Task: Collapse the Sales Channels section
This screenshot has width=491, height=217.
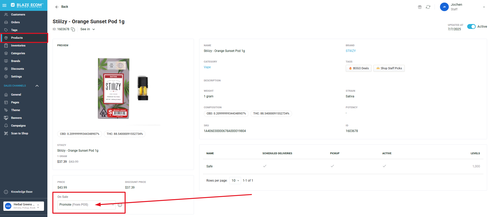Action: coord(37,86)
